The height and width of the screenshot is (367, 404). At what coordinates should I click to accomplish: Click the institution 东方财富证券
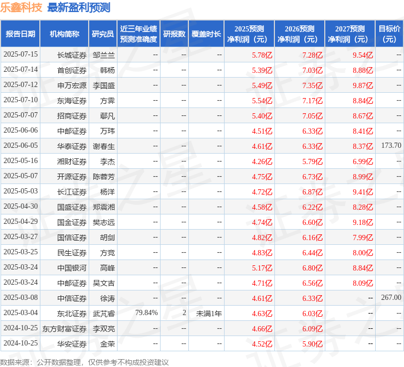[x=65, y=329]
